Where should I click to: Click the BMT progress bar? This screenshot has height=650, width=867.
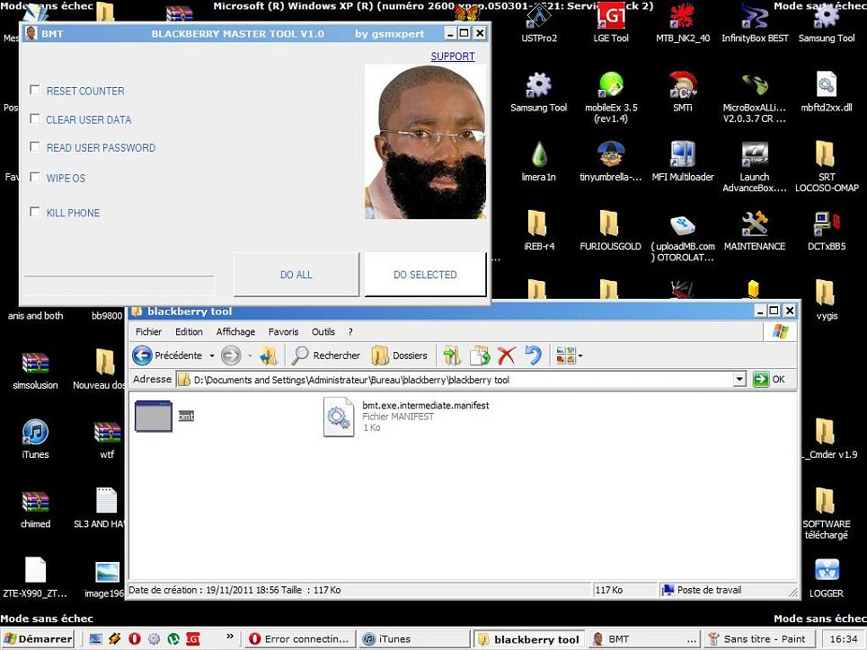[x=119, y=285]
